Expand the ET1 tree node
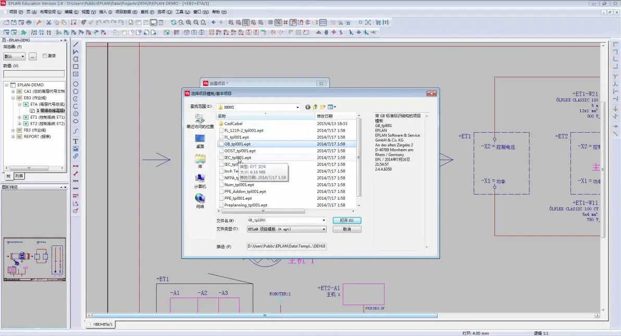 click(x=19, y=118)
